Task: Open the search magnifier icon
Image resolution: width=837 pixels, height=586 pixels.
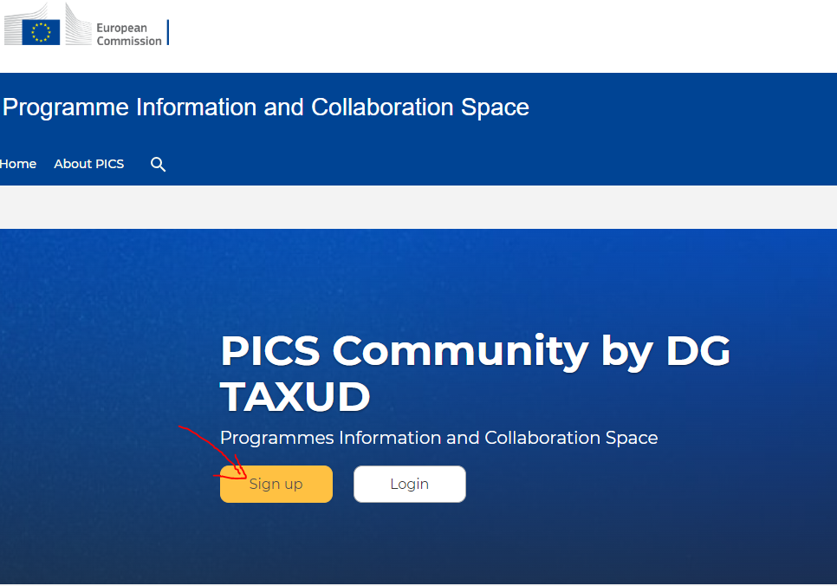Action: tap(158, 164)
